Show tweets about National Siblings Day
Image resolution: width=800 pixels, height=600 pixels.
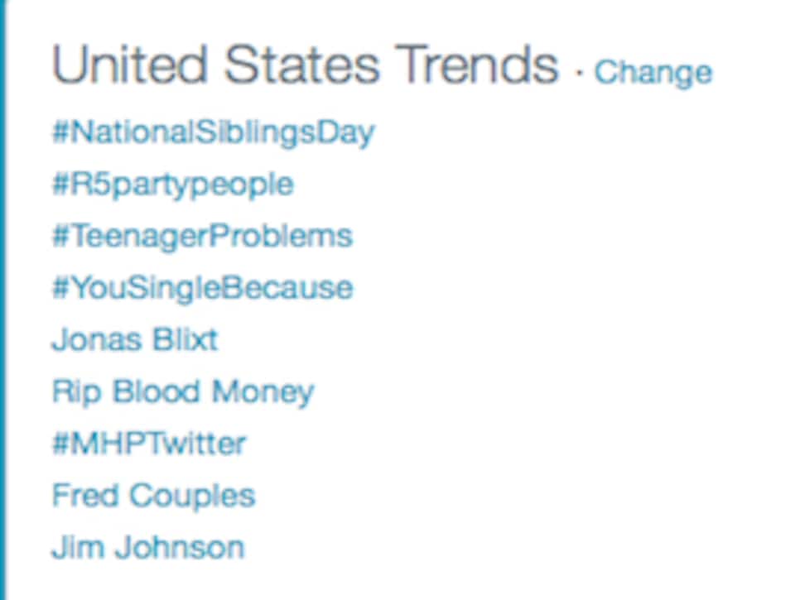point(214,132)
